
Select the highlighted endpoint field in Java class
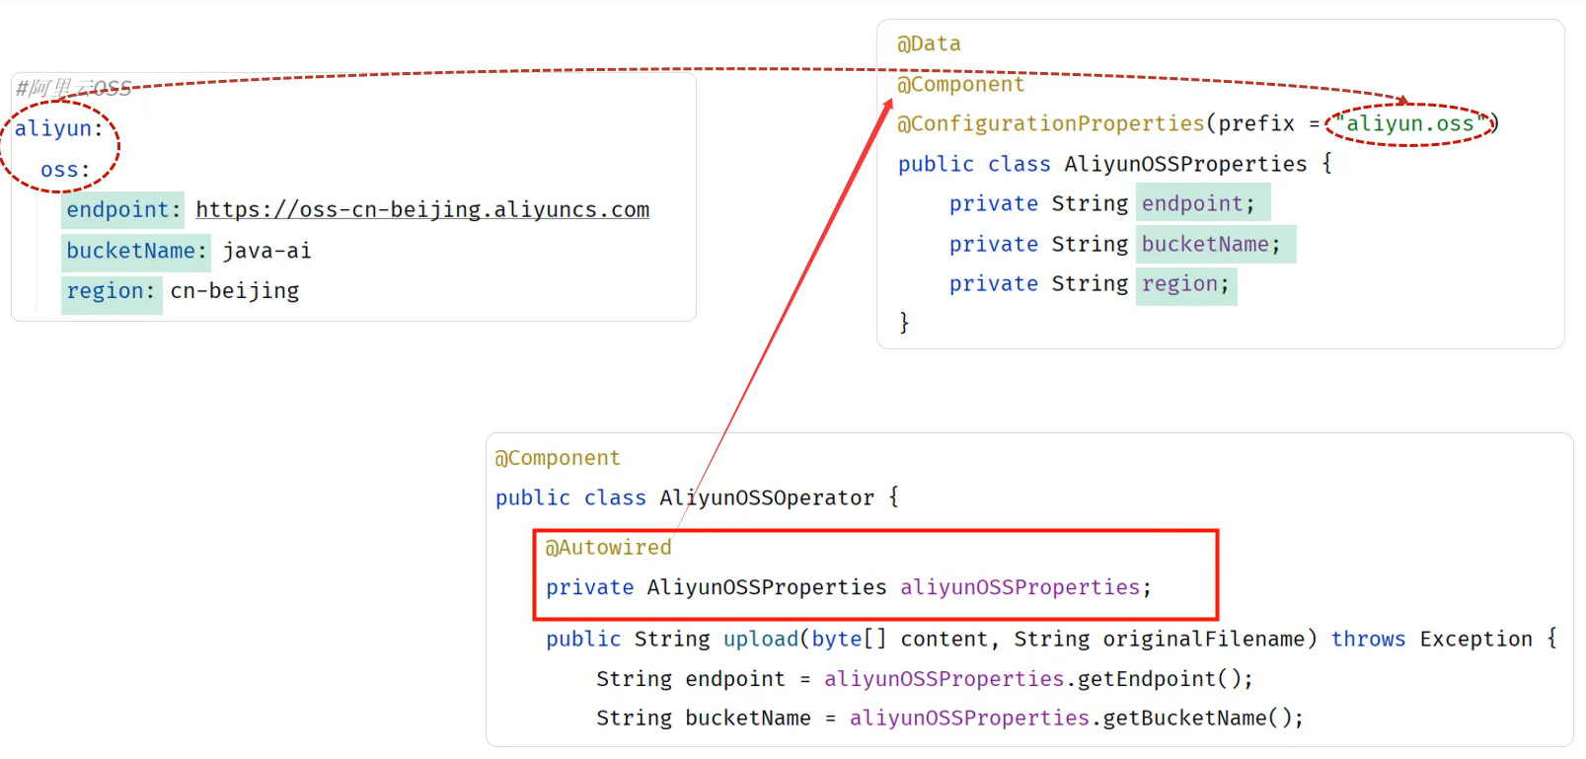point(1197,204)
